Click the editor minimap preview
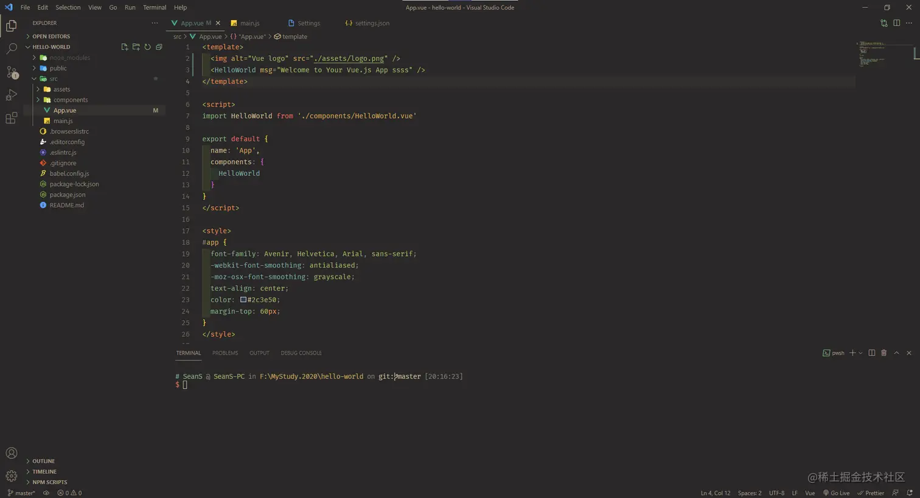 point(872,54)
